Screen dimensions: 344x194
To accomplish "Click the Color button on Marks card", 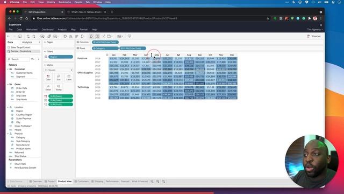I will click(48, 78).
